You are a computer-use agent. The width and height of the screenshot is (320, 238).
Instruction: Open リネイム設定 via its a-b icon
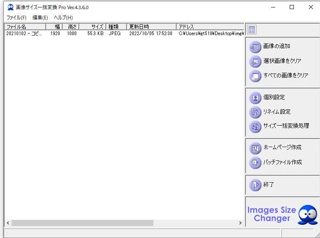[x=255, y=112]
